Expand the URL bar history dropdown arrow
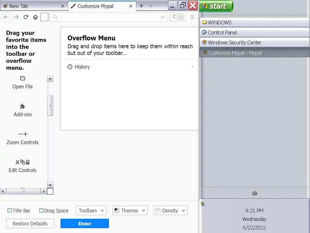Viewport: 310px width, 233px height. 163,17
